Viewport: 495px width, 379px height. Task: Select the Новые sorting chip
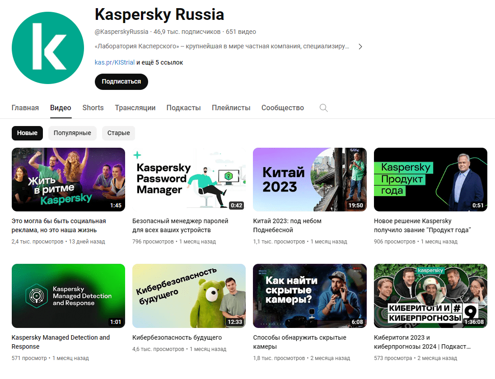pos(27,133)
